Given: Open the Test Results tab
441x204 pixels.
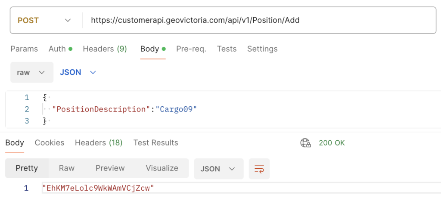Looking at the screenshot, I should [x=155, y=142].
